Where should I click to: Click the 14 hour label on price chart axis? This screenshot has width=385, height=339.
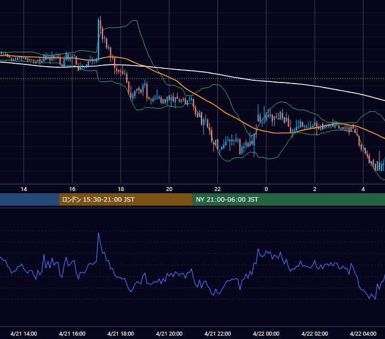[24, 189]
